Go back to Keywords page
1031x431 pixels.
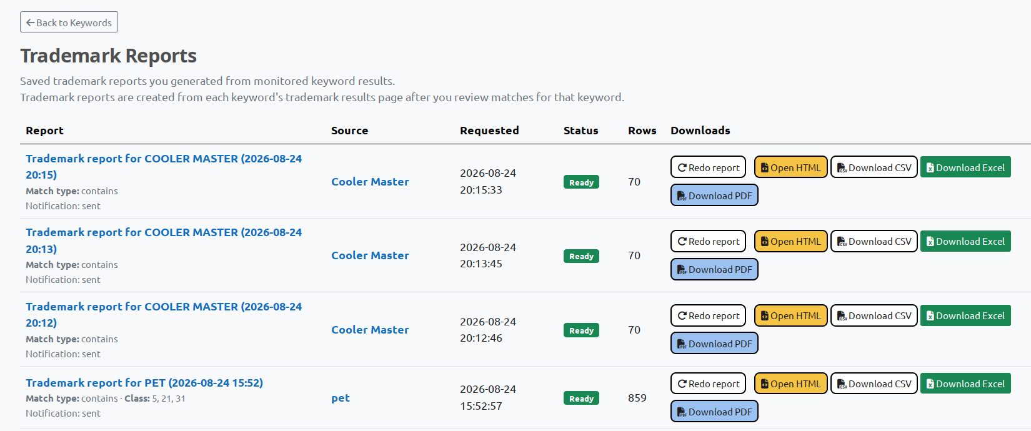pos(69,22)
